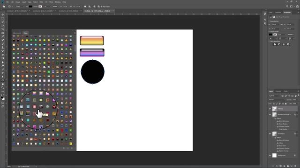Image resolution: width=300 pixels, height=168 pixels.
Task: Click the Lock all icon in Layers panel
Action: pyautogui.click(x=286, y=104)
